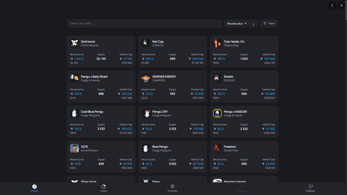Open the Sheikh sticker icon
Viewport: 347px width, 195px height.
tap(217, 78)
